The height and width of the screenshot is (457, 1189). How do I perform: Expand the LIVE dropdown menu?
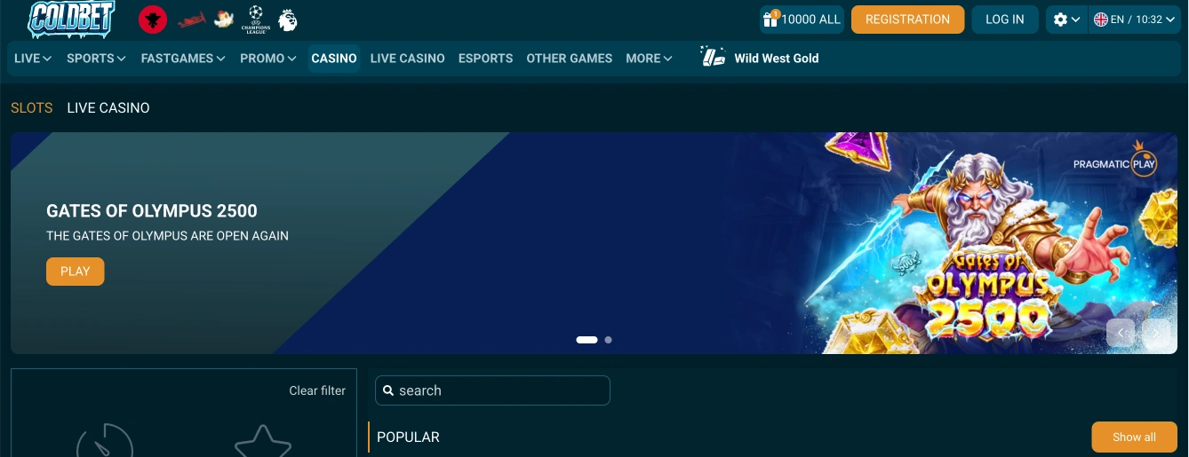(x=33, y=59)
